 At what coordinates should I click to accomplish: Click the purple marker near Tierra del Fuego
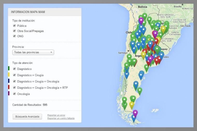tap(135, 113)
